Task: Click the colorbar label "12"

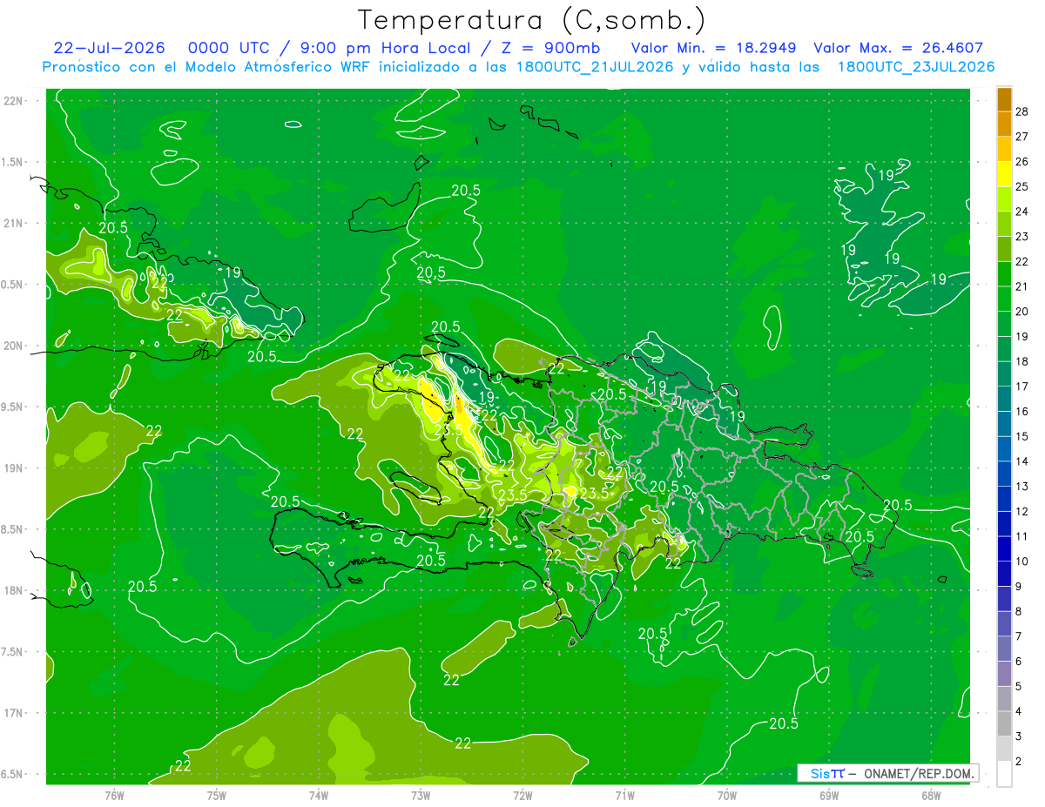Action: coord(1021,511)
